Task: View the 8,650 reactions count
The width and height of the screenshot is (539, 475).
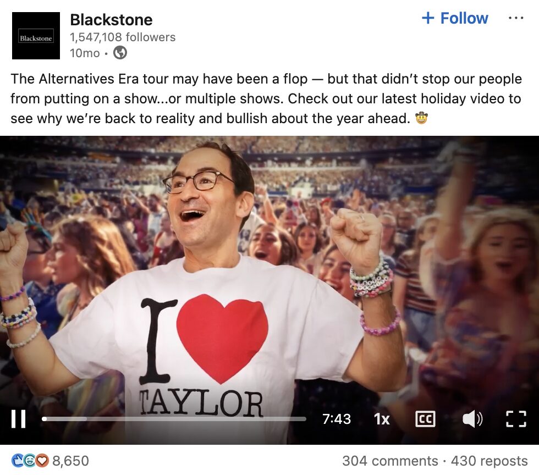Action: pyautogui.click(x=70, y=461)
